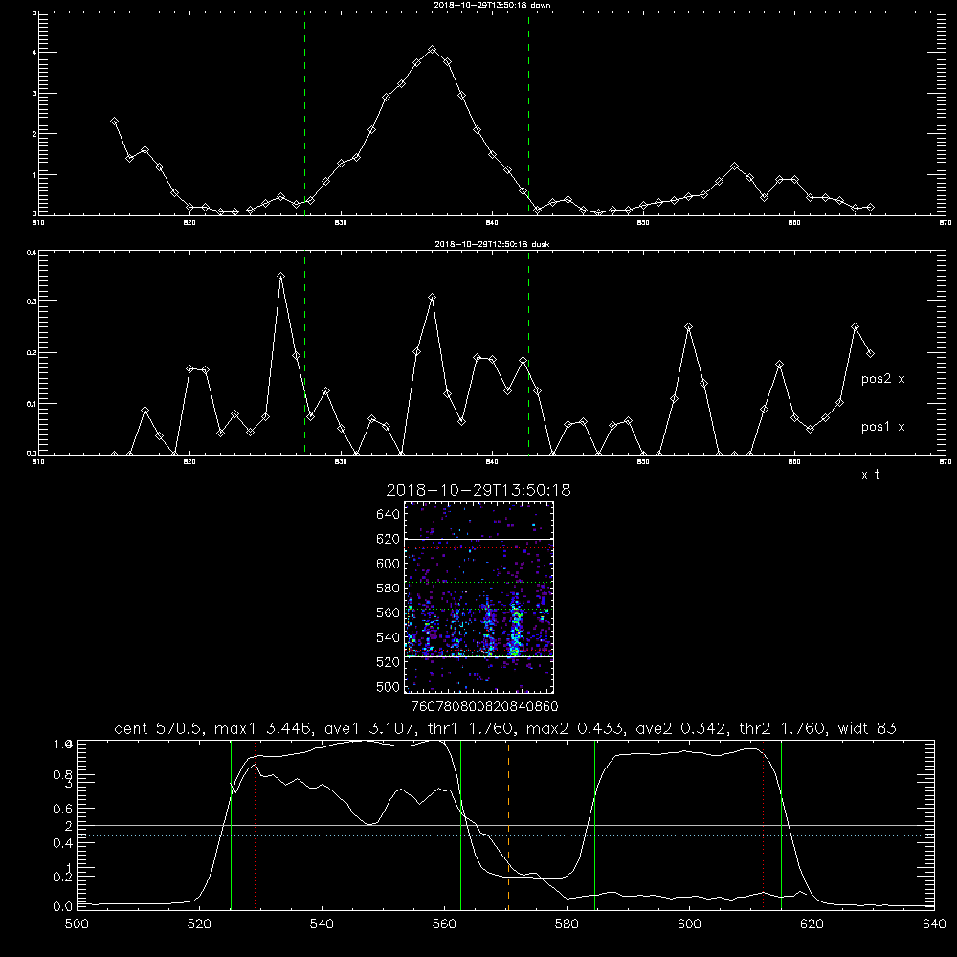Click the left red dotted vertical line in the bottom plot

coord(256,825)
